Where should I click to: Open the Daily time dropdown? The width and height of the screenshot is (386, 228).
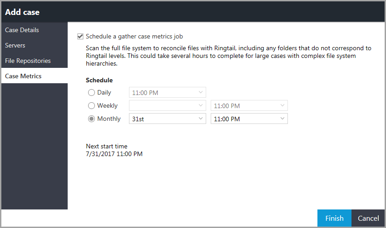pos(168,92)
